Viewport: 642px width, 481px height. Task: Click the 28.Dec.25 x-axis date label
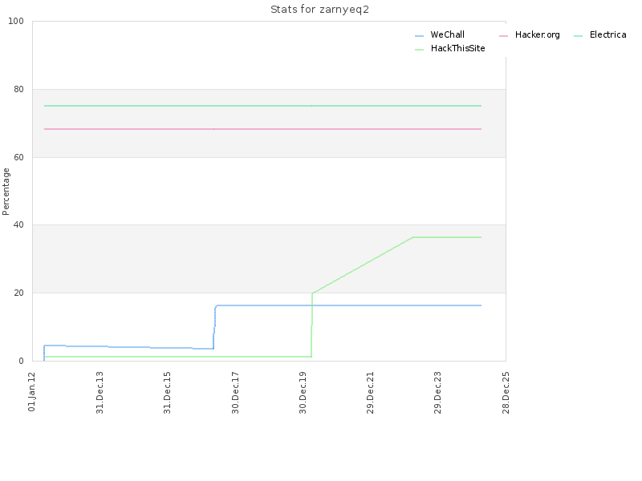click(506, 393)
